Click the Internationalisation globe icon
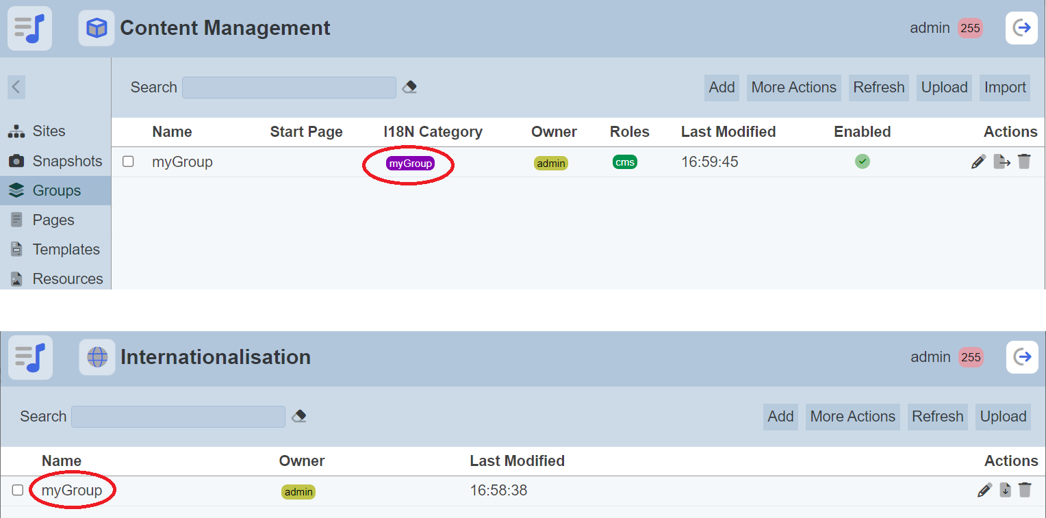 (97, 357)
